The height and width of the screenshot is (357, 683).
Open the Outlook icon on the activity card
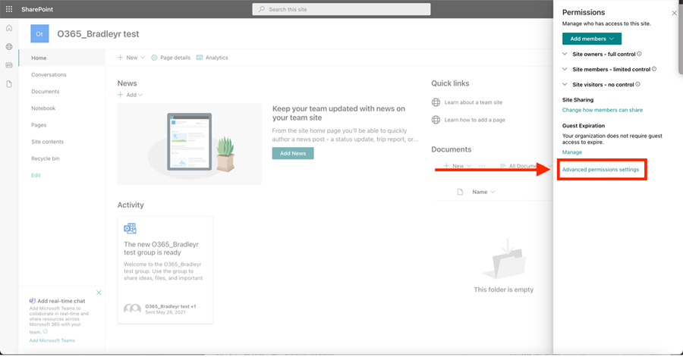[130, 228]
